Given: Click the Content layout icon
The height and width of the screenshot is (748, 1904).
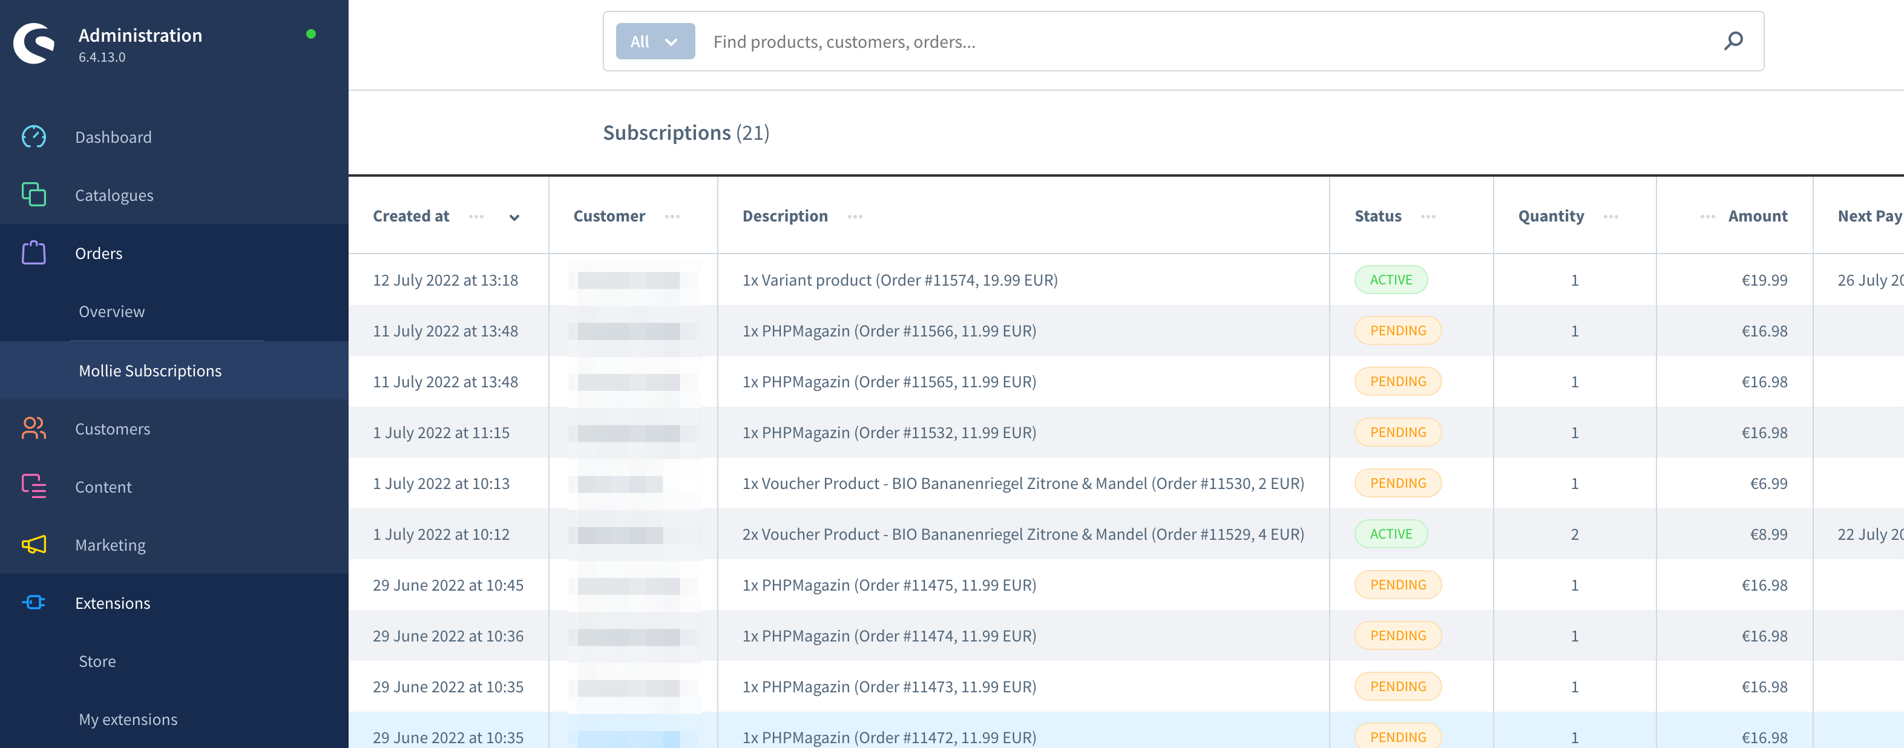Looking at the screenshot, I should click(34, 487).
